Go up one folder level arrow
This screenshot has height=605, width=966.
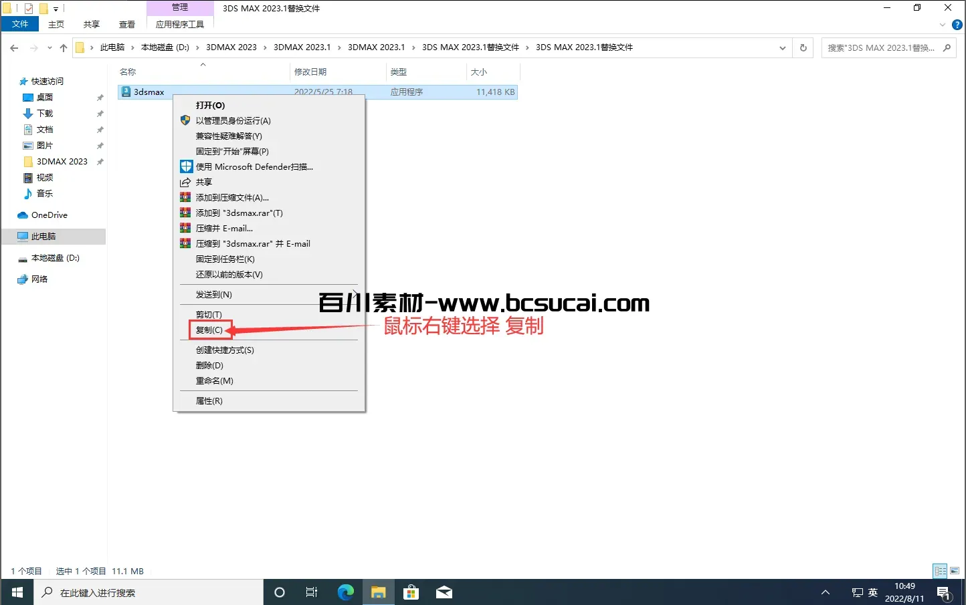tap(64, 47)
